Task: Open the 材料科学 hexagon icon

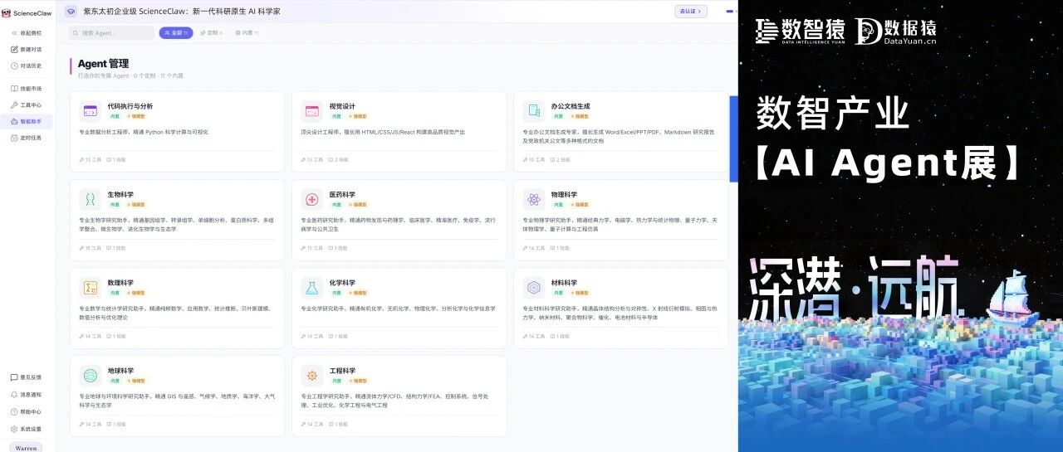Action: click(534, 287)
